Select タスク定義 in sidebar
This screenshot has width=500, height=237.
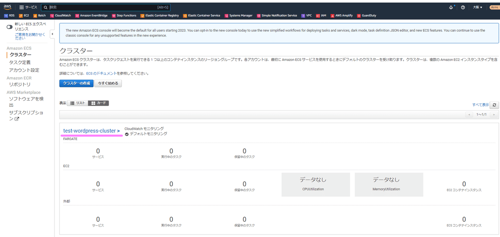tap(20, 62)
